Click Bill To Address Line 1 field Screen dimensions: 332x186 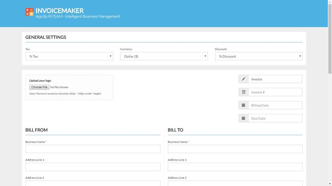(x=235, y=167)
